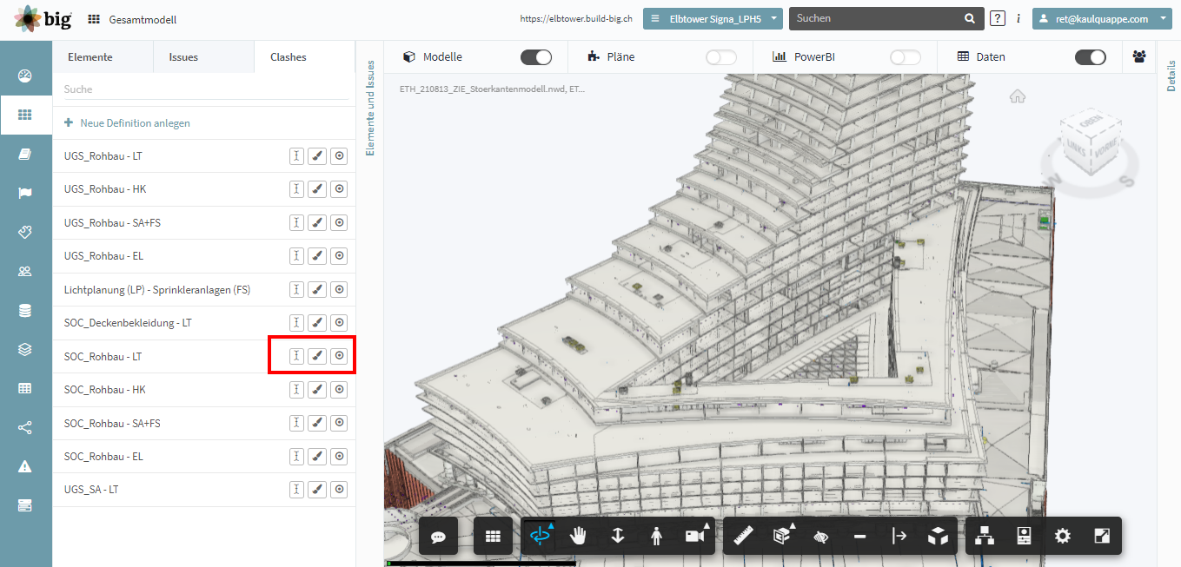Activate the first-person walk tool
Screen dimensions: 1181x567
(x=656, y=536)
